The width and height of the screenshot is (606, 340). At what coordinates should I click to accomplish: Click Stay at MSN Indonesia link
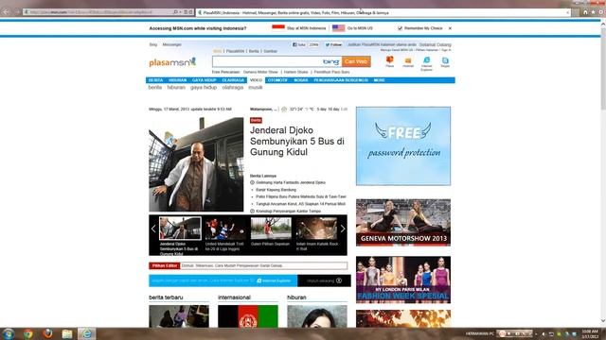tap(306, 28)
